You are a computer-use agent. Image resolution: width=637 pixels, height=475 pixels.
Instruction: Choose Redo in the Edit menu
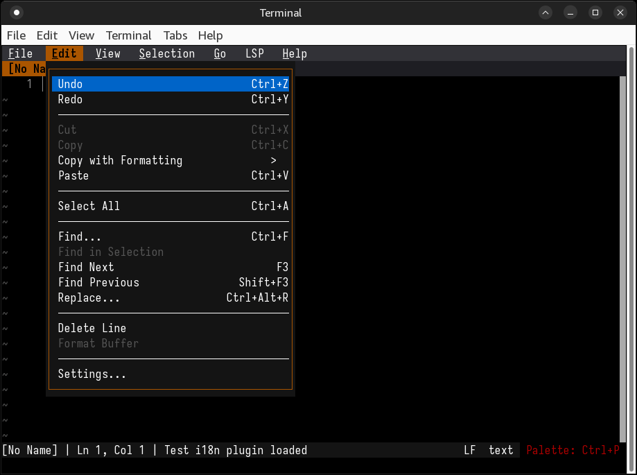point(170,99)
